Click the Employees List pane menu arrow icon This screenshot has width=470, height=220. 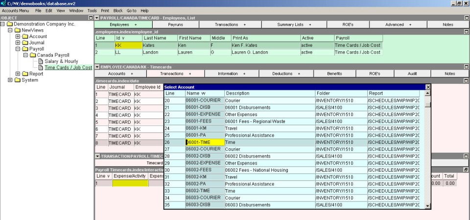point(97,18)
